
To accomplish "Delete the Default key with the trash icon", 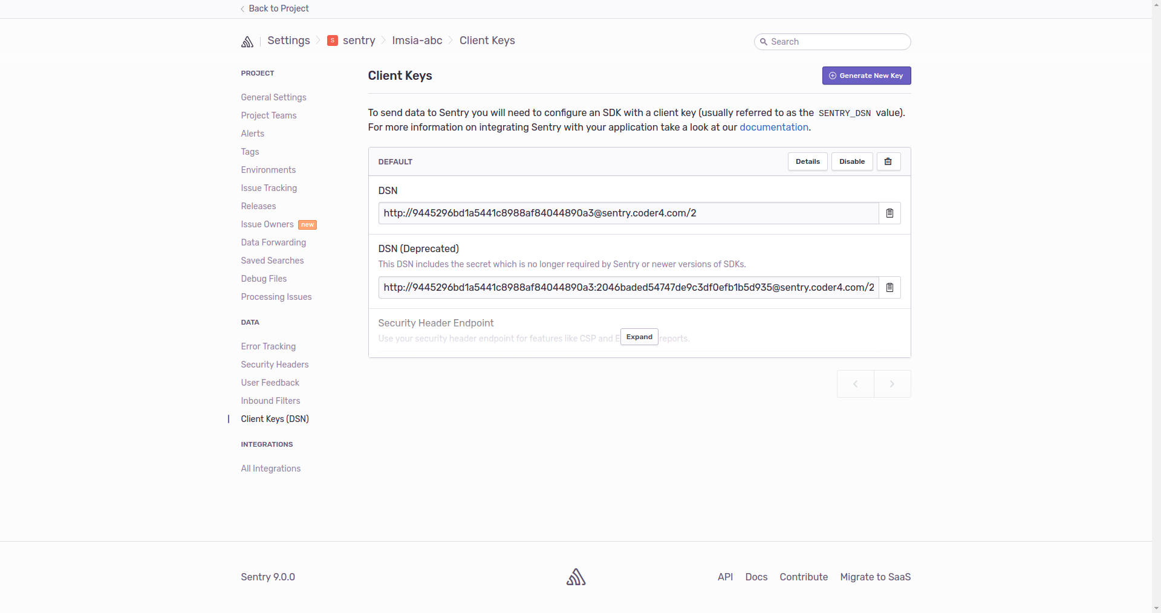I will 888,161.
